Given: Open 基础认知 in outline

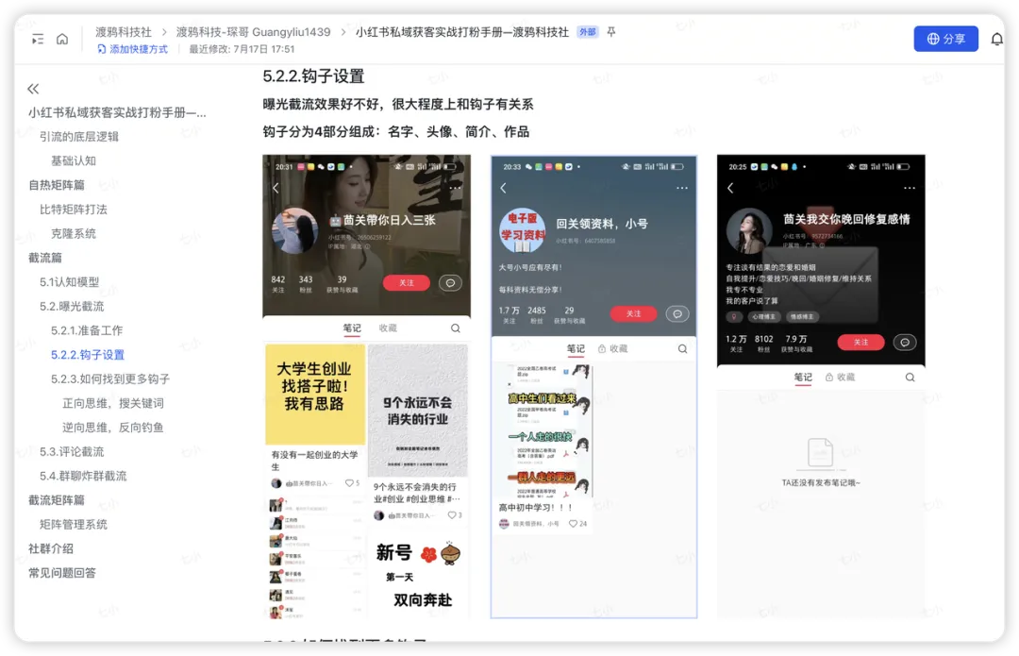Looking at the screenshot, I should (x=74, y=160).
